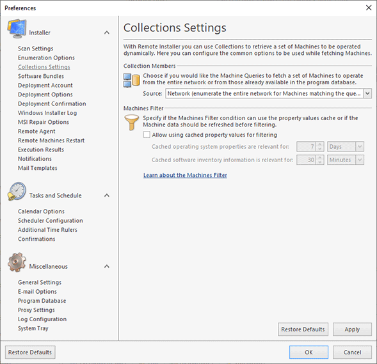Open the Days time unit dropdown

[x=346, y=147]
